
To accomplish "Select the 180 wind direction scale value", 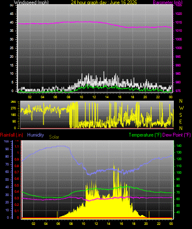I will (x=13, y=115).
